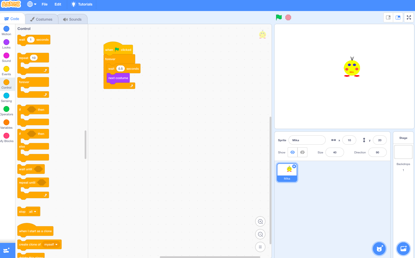Expand the stop 'all' dropdown
Image resolution: width=415 pixels, height=258 pixels.
[33, 212]
